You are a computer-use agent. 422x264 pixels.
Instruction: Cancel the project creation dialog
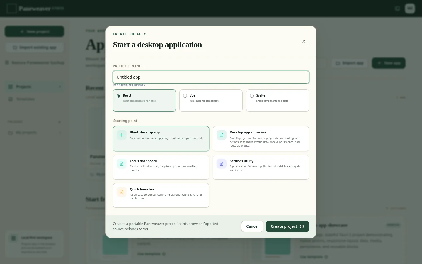coord(252,226)
